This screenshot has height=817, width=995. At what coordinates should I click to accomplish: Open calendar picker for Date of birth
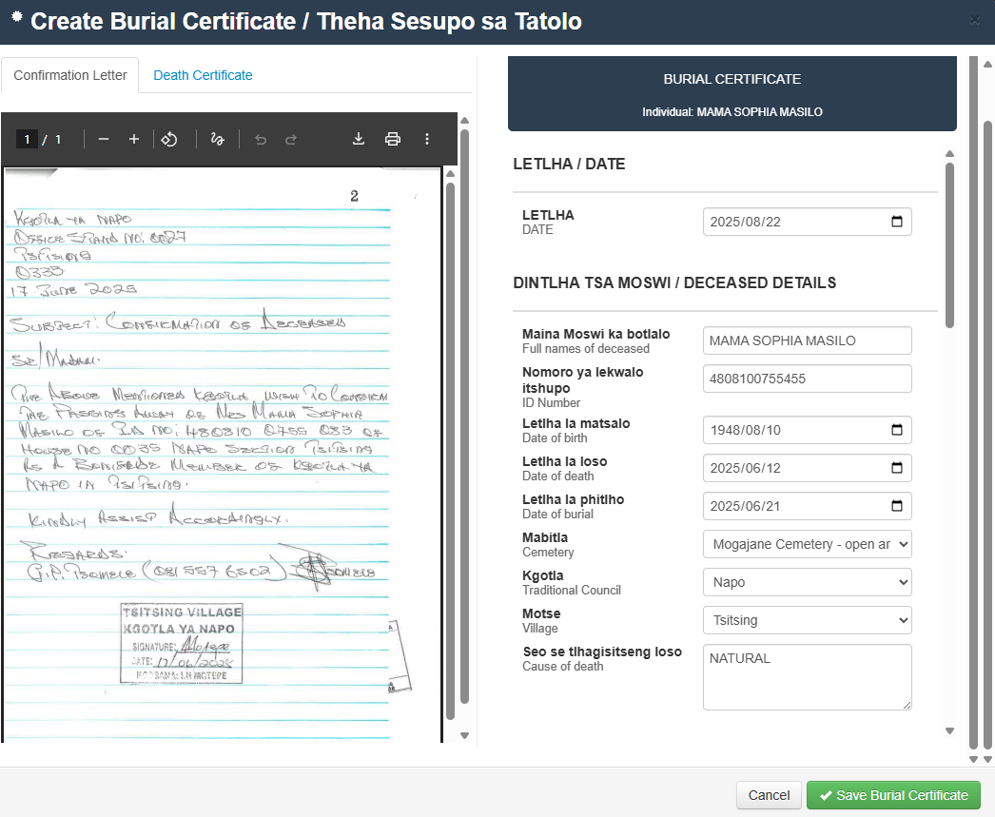(x=896, y=430)
